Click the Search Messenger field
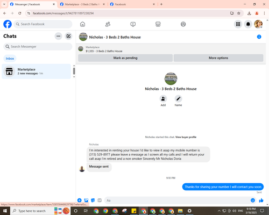The height and width of the screenshot is (215, 269). point(38,47)
